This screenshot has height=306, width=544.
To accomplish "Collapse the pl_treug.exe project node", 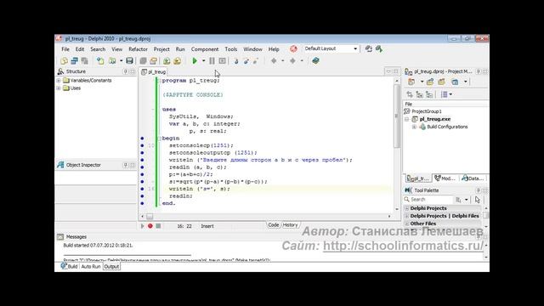I will tap(407, 119).
